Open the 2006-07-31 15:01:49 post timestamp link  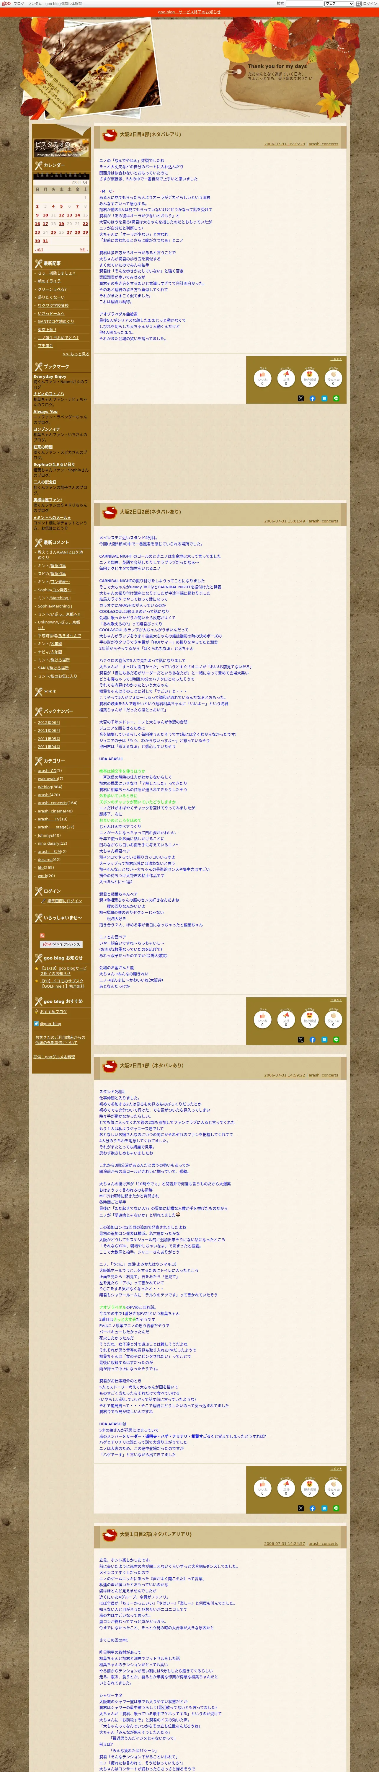tap(285, 522)
